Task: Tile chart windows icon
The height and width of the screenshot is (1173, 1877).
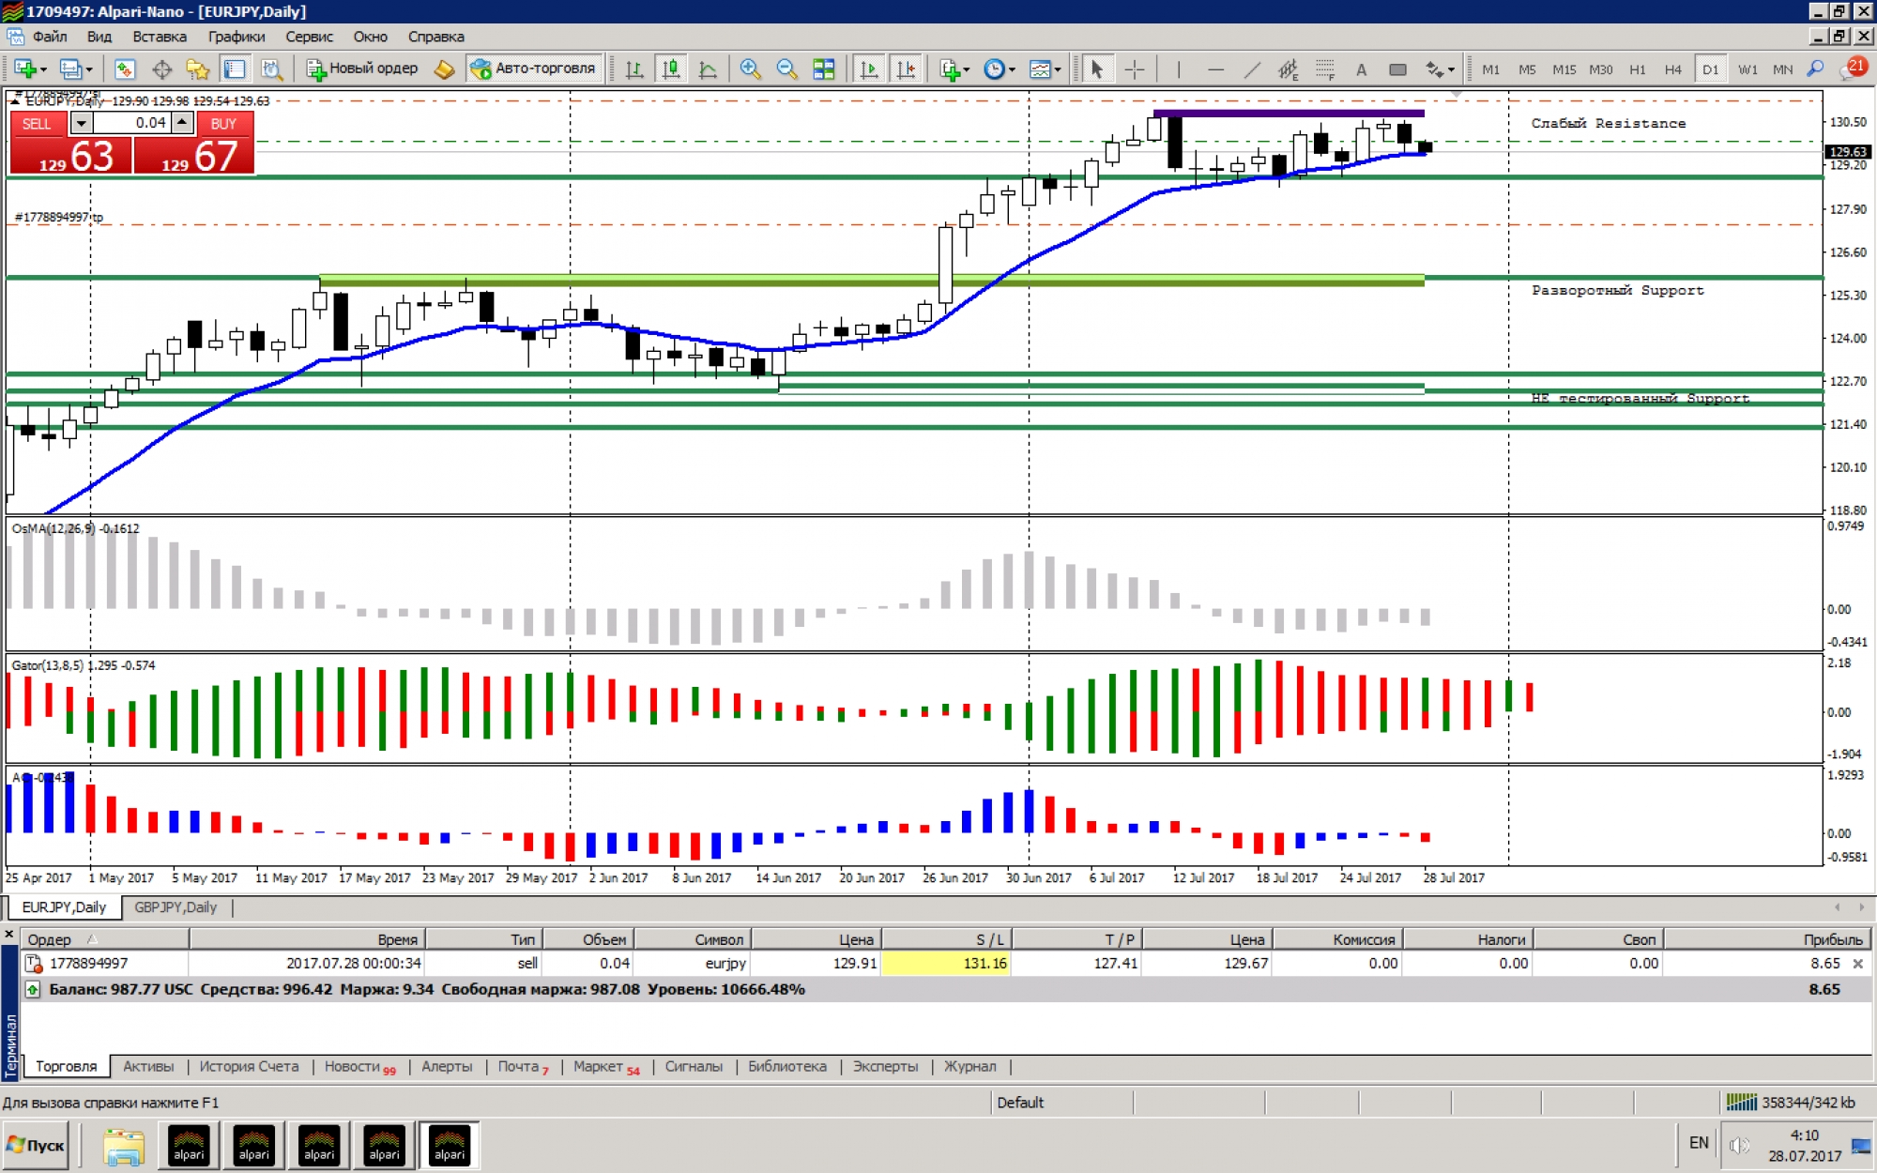Action: point(823,69)
